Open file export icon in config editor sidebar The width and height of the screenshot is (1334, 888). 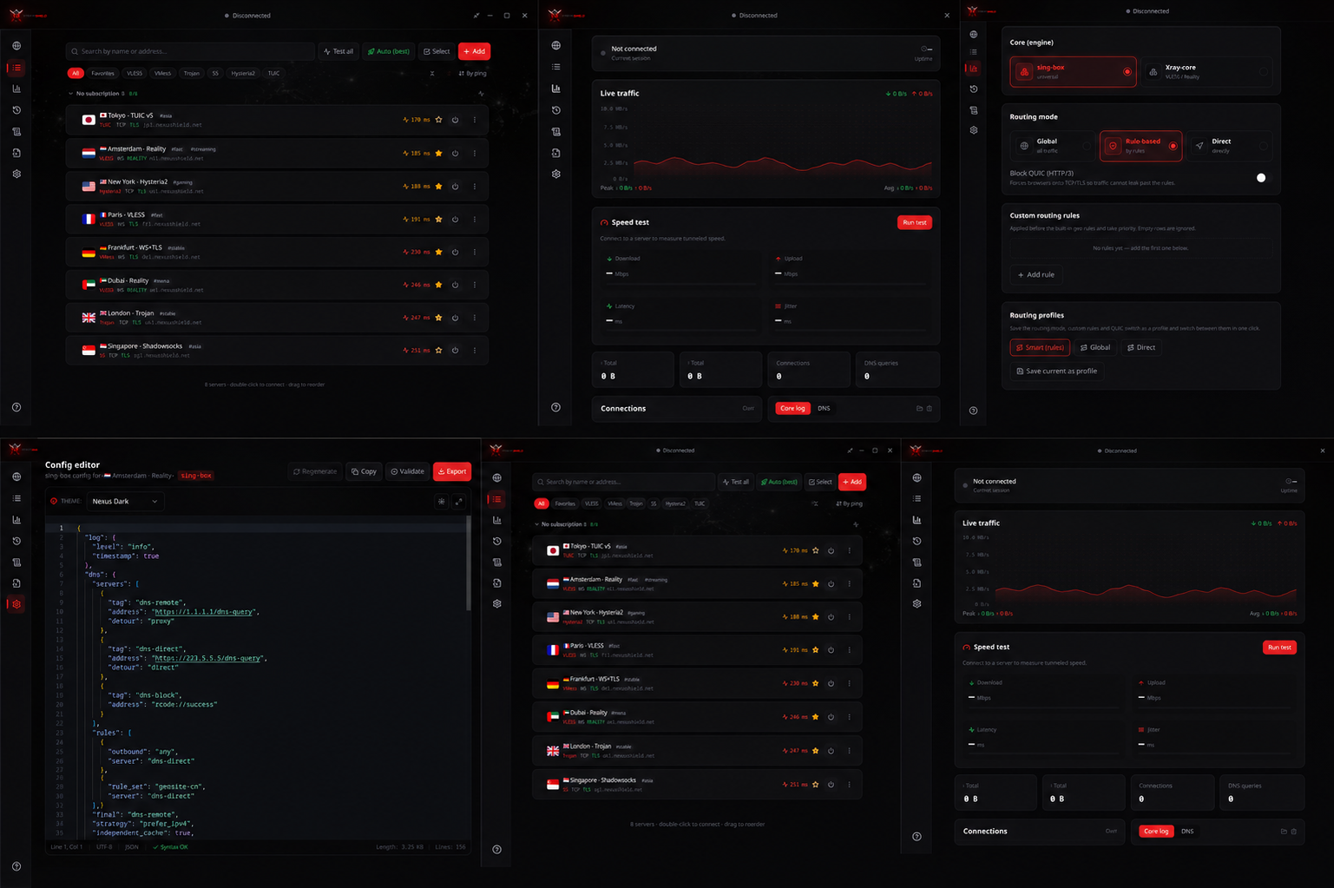tap(16, 583)
